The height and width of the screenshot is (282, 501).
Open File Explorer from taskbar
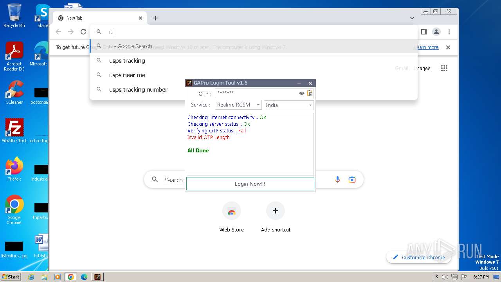pyautogui.click(x=44, y=277)
